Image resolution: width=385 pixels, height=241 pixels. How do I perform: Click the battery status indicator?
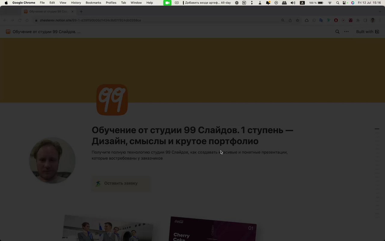tap(317, 3)
